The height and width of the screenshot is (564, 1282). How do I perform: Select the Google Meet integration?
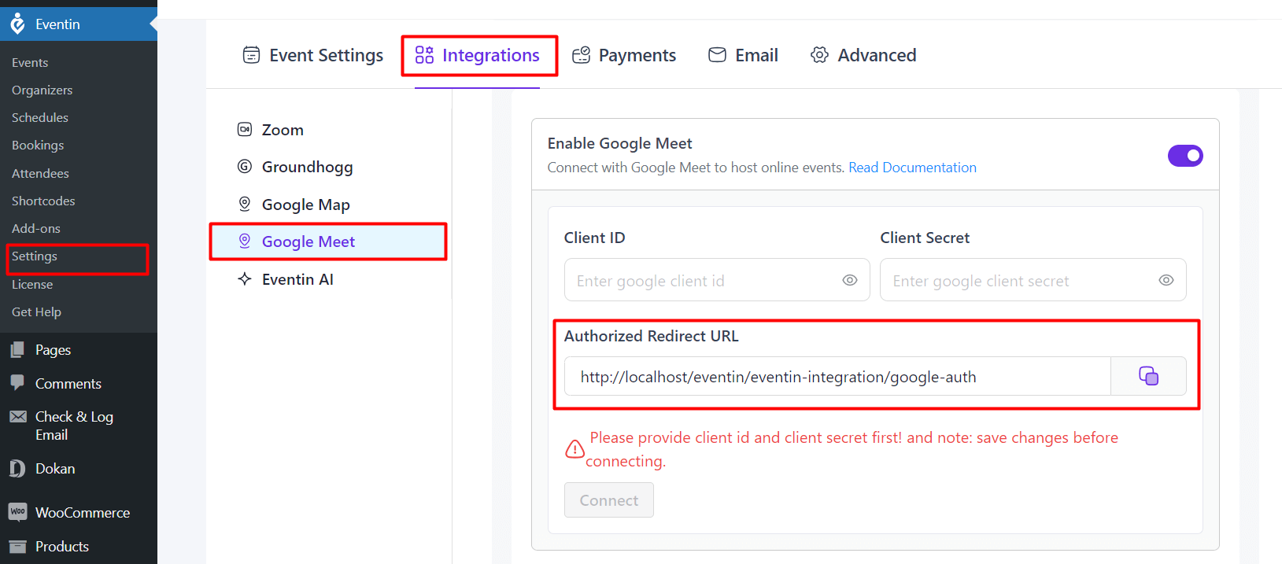pyautogui.click(x=329, y=241)
